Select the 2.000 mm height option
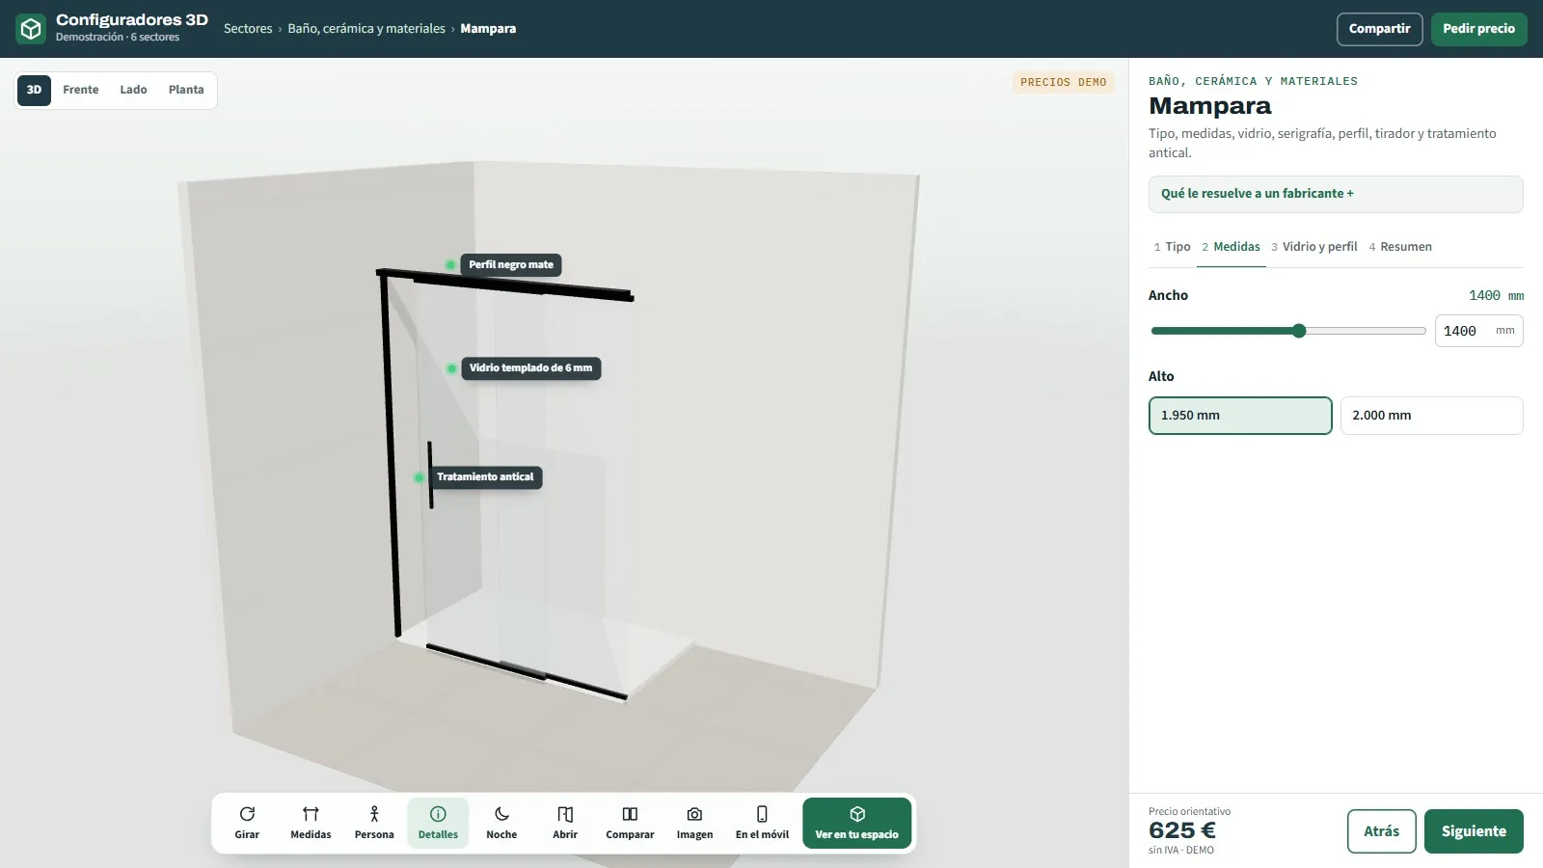This screenshot has width=1543, height=868. 1431,416
